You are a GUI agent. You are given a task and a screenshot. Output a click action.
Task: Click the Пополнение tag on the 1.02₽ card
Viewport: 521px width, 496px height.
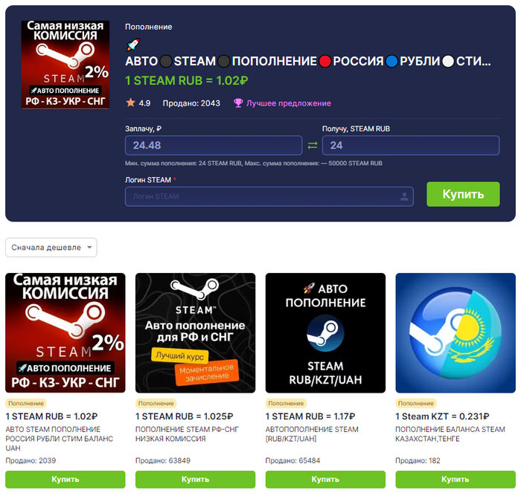26,403
